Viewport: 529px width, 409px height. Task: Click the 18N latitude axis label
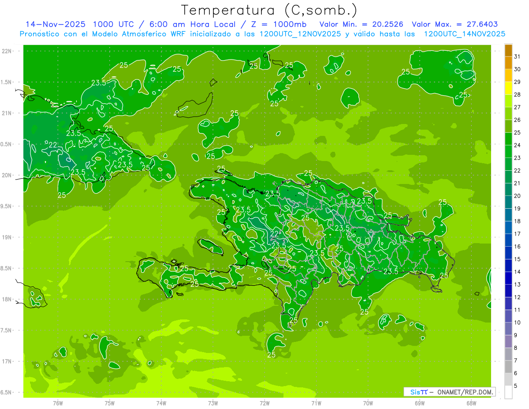coord(7,299)
